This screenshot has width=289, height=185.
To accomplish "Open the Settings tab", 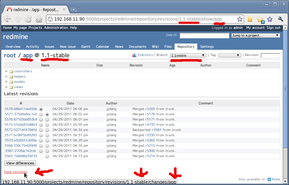I will pos(207,46).
